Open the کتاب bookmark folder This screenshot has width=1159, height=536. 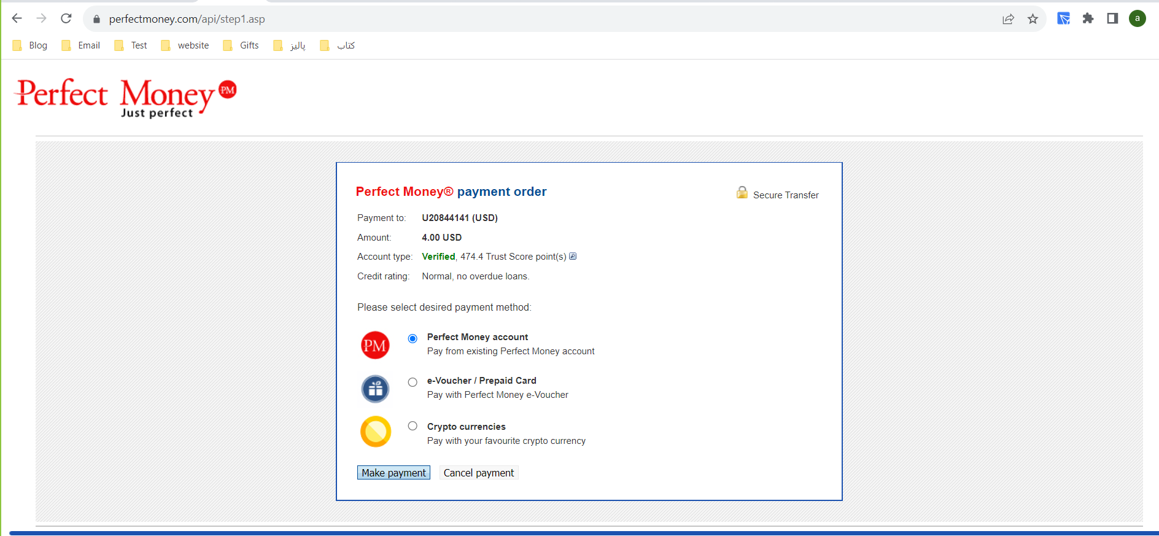[x=338, y=45]
